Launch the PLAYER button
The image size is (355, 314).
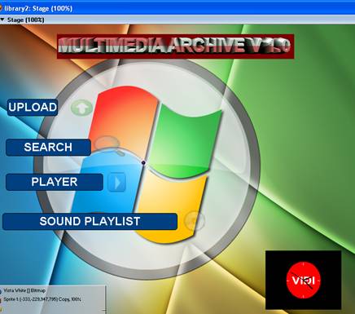click(x=55, y=182)
